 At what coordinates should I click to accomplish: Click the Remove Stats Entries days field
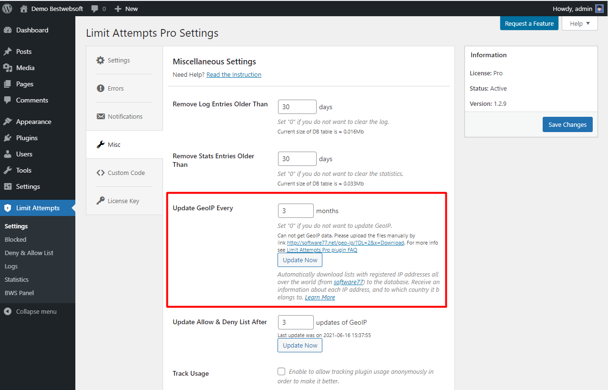(297, 159)
